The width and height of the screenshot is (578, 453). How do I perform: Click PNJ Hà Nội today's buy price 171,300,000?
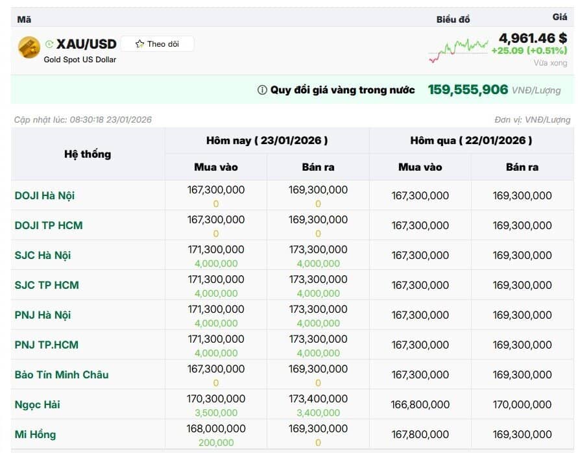tap(216, 310)
